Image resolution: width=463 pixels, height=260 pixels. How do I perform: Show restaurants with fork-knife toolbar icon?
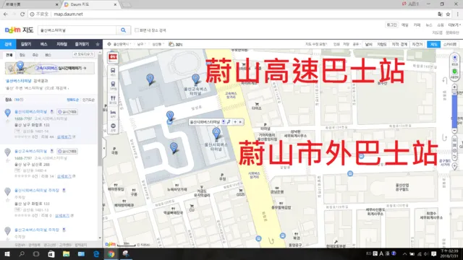pyautogui.click(x=113, y=100)
